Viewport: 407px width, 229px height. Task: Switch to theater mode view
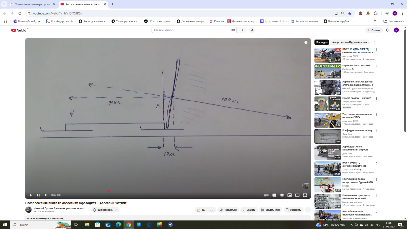tap(297, 195)
